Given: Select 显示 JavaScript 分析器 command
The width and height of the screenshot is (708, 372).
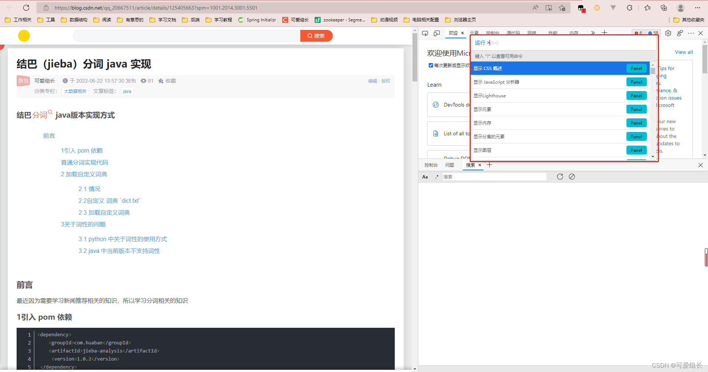Looking at the screenshot, I should click(560, 82).
